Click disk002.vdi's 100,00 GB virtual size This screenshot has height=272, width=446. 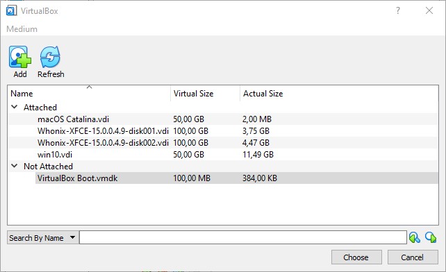tap(190, 143)
